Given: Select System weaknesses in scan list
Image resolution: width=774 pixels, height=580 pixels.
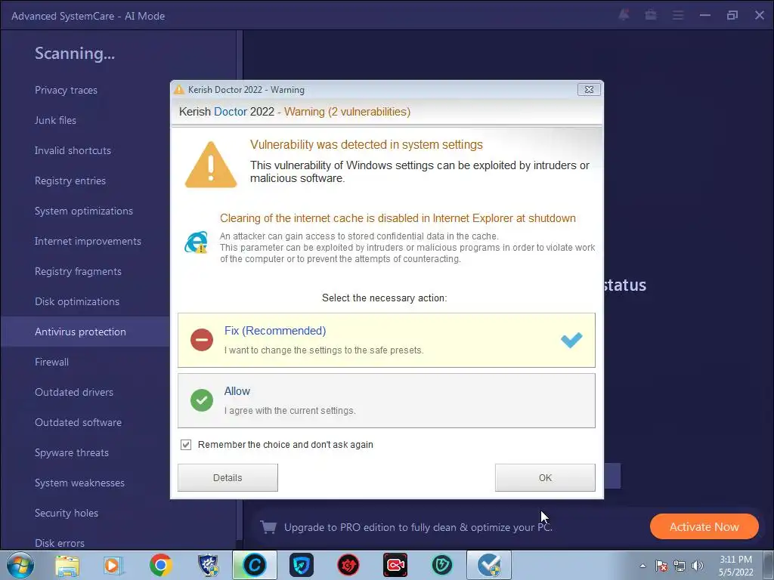Looking at the screenshot, I should point(79,483).
